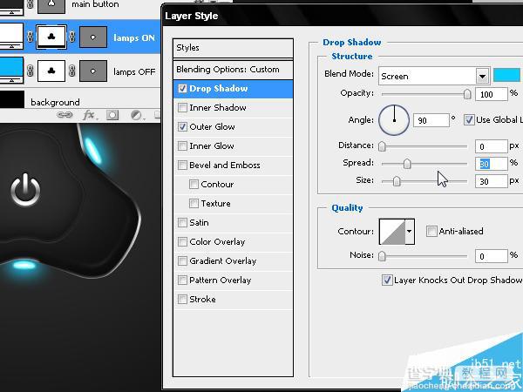Click lamps ON white fill thumbnail
The height and width of the screenshot is (392, 523).
click(11, 36)
